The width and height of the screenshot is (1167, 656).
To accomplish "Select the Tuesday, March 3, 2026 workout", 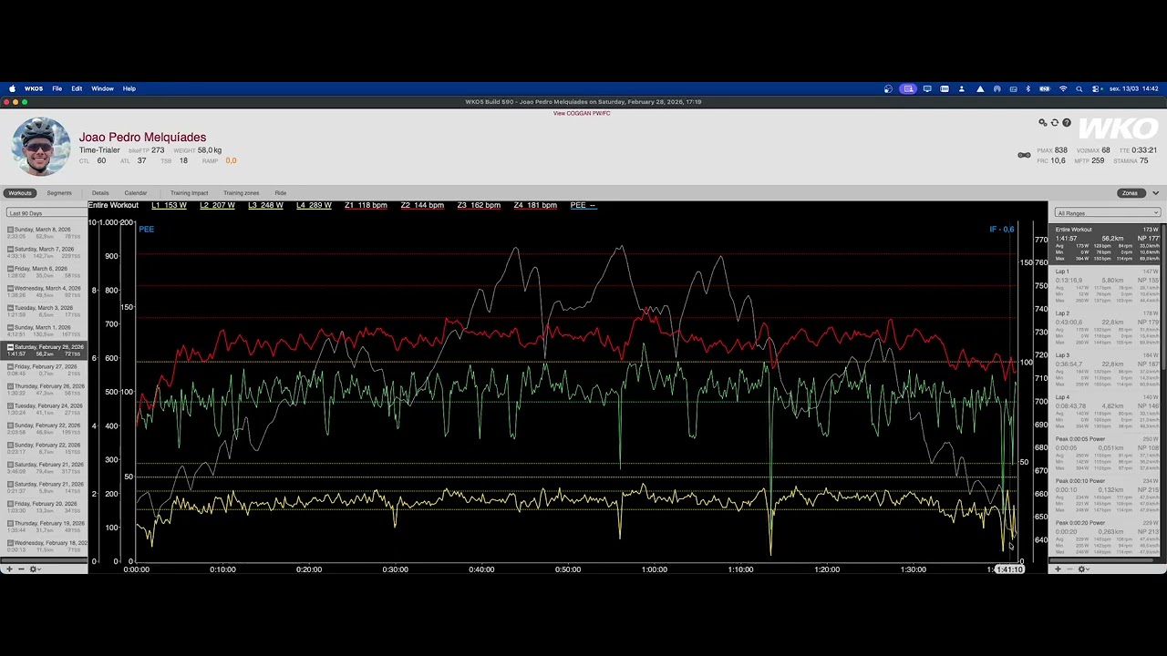I will coord(46,311).
